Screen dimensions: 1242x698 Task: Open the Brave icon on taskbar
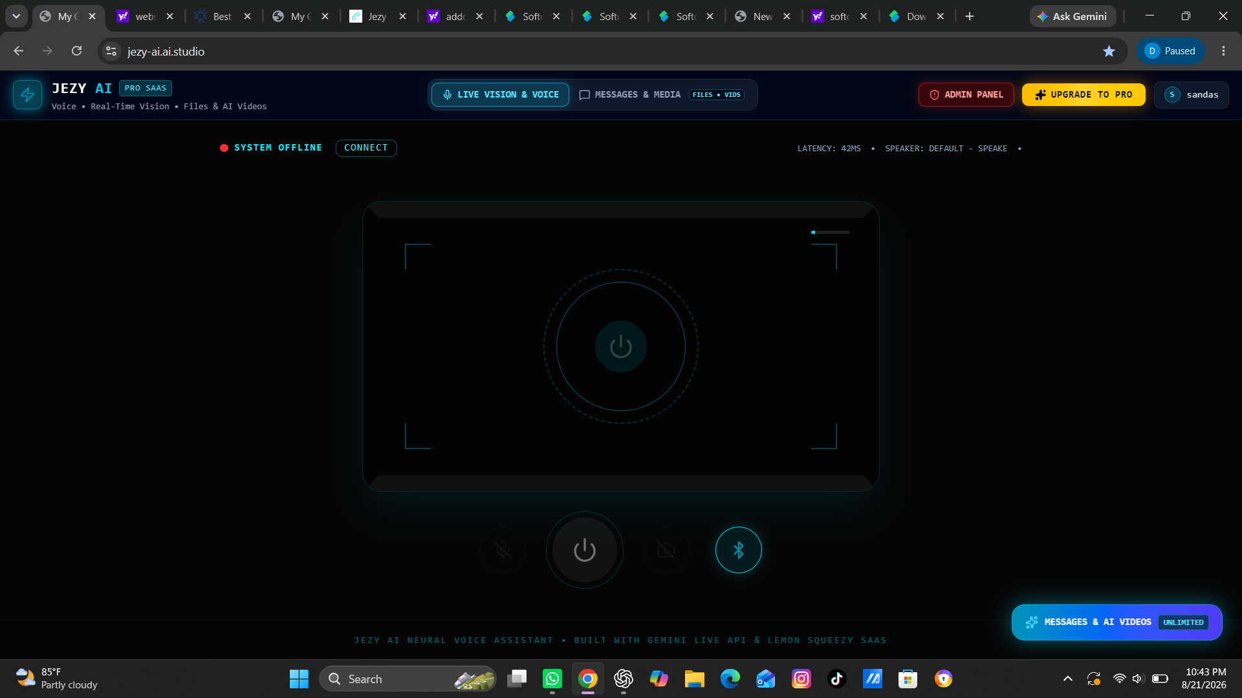coord(944,679)
